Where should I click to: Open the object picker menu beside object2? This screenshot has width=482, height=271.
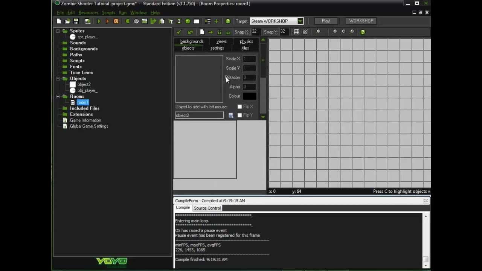click(x=231, y=116)
